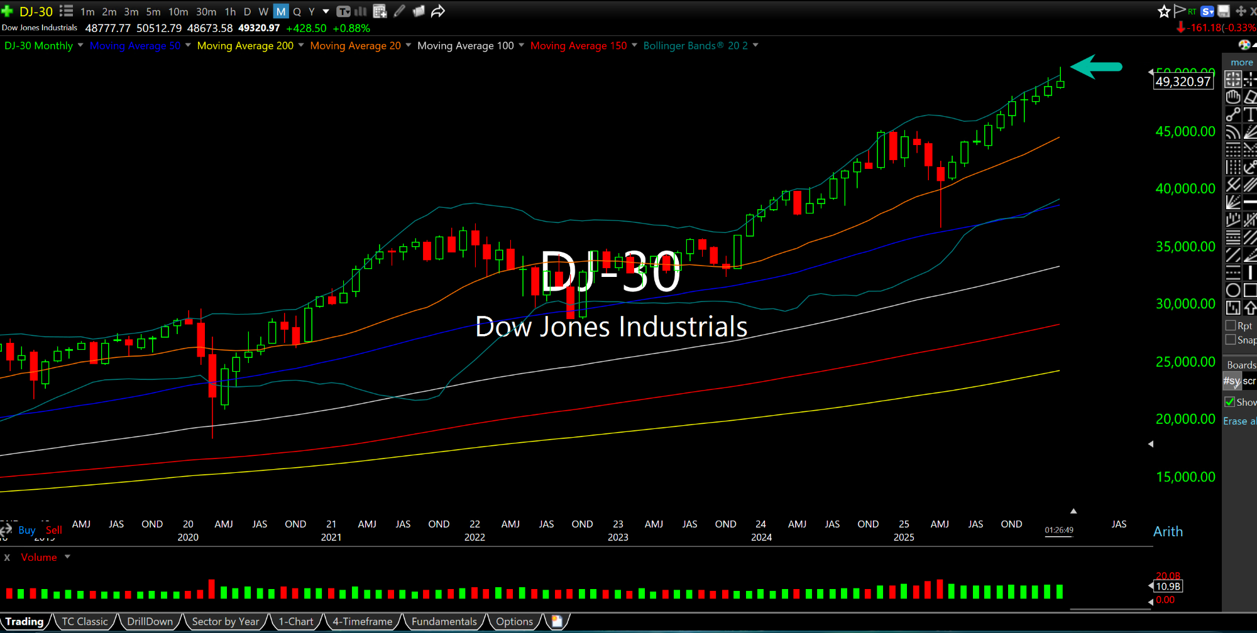Click the flag icon in top bar
1257x633 pixels.
[x=1179, y=11]
